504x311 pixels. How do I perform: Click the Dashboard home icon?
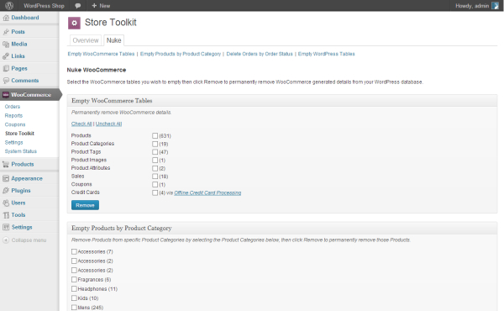click(x=6, y=18)
